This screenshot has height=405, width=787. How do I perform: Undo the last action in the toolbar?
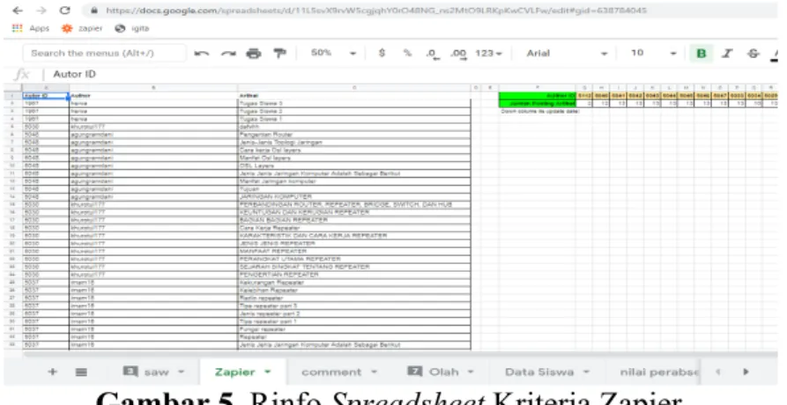click(x=201, y=53)
